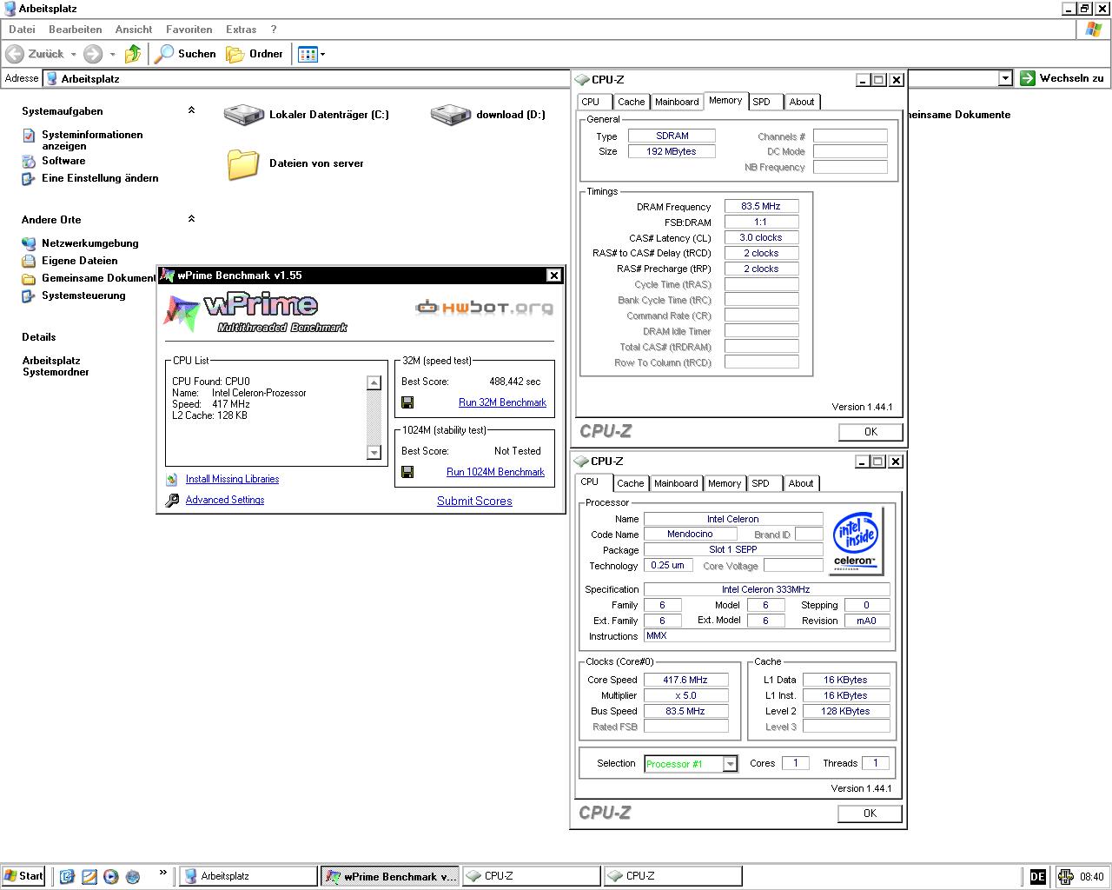The width and height of the screenshot is (1112, 890).
Task: Click the forward navigation arrow icon
Action: (93, 54)
